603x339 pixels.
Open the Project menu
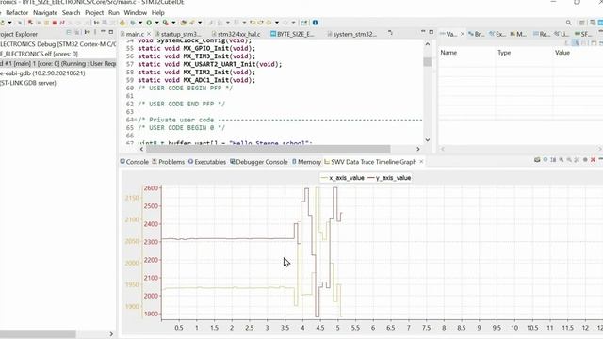click(x=94, y=12)
